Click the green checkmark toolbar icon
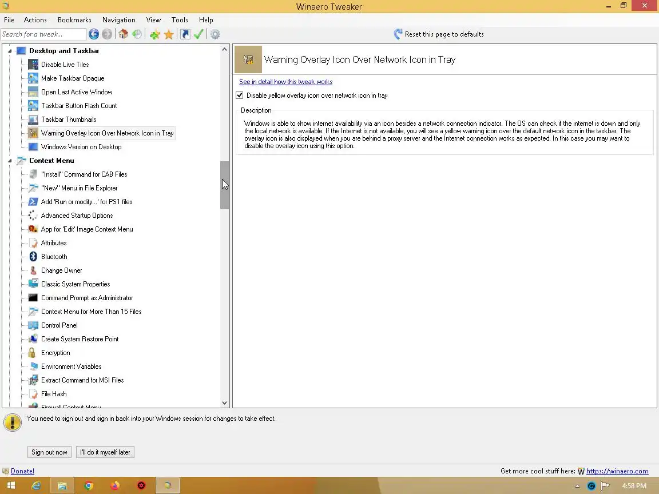The height and width of the screenshot is (494, 659). click(199, 34)
